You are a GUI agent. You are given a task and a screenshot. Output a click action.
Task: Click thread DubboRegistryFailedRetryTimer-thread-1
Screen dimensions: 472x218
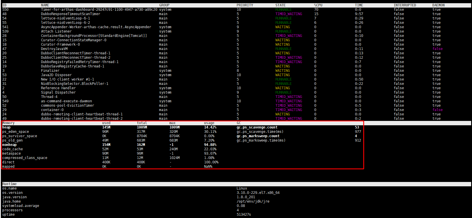(x=80, y=62)
